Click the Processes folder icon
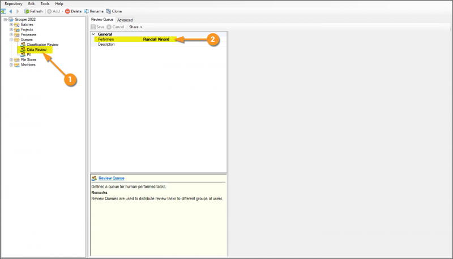Screen dimensions: 453x259 (17, 34)
